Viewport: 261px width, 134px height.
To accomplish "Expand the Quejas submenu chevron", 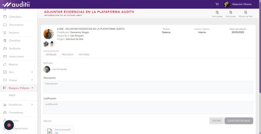I will pos(32,80).
